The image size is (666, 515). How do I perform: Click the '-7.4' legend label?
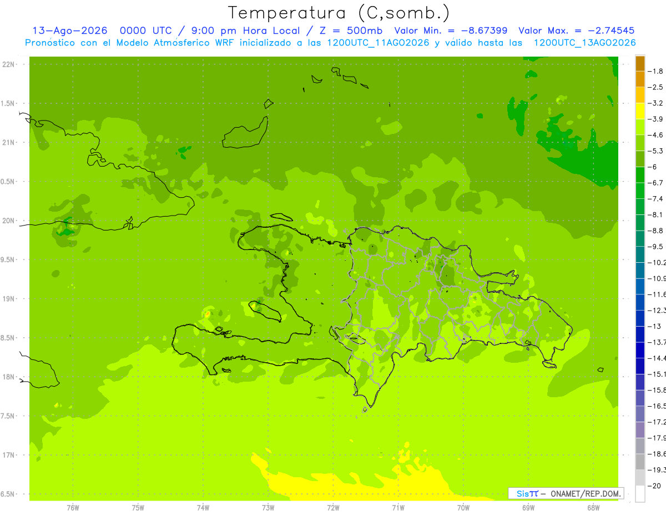point(655,198)
